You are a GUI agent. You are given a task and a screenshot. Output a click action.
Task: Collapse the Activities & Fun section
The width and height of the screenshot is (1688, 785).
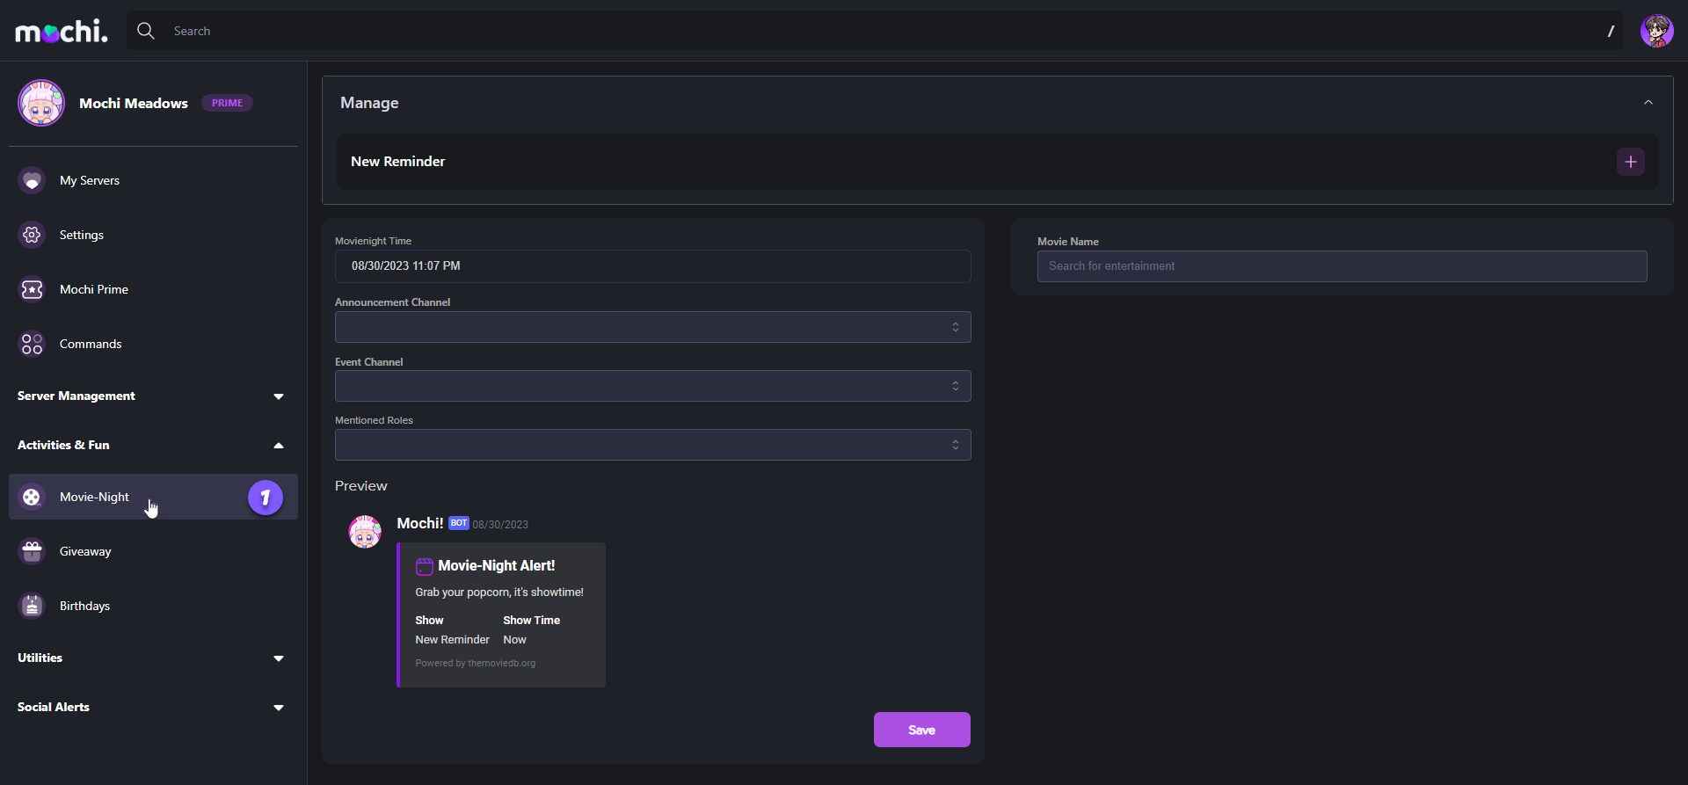point(279,446)
